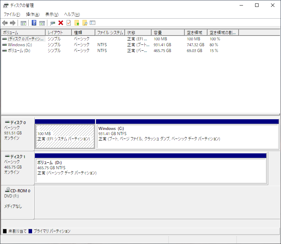Click the document checkmark properties icon

69,23
